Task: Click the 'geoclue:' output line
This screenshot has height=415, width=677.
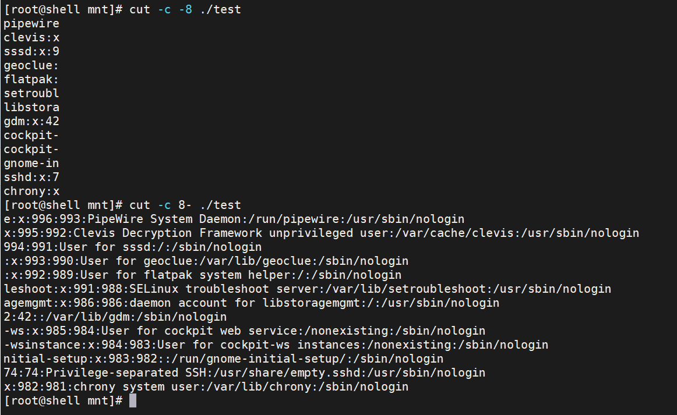Action: [31, 66]
